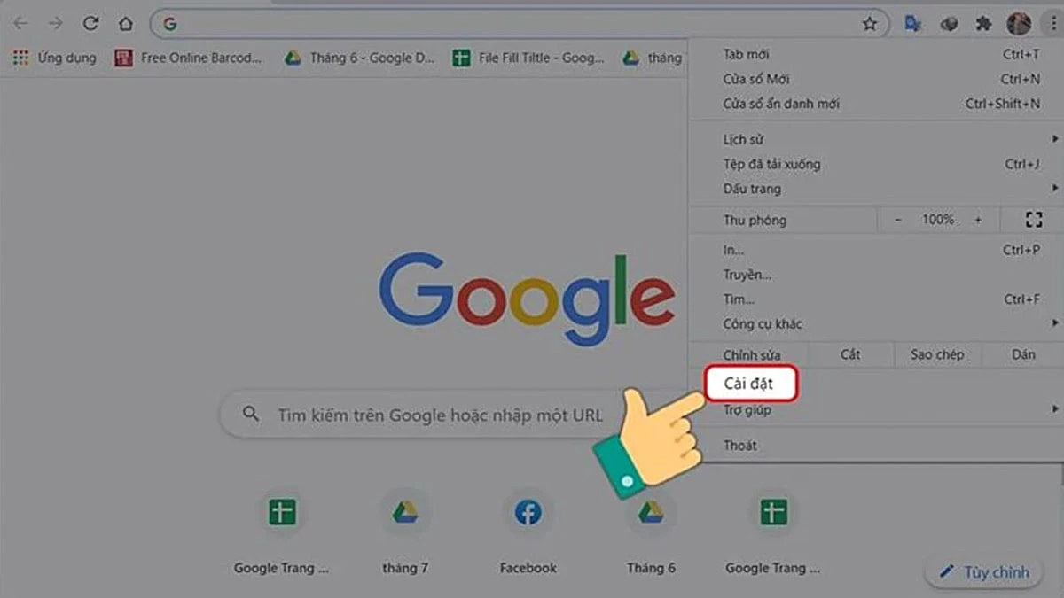This screenshot has height=598, width=1064.
Task: Select Cửa sổ Mới menu item
Action: pos(875,79)
